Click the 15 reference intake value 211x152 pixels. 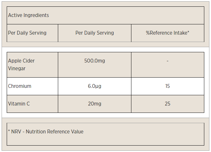pos(168,86)
